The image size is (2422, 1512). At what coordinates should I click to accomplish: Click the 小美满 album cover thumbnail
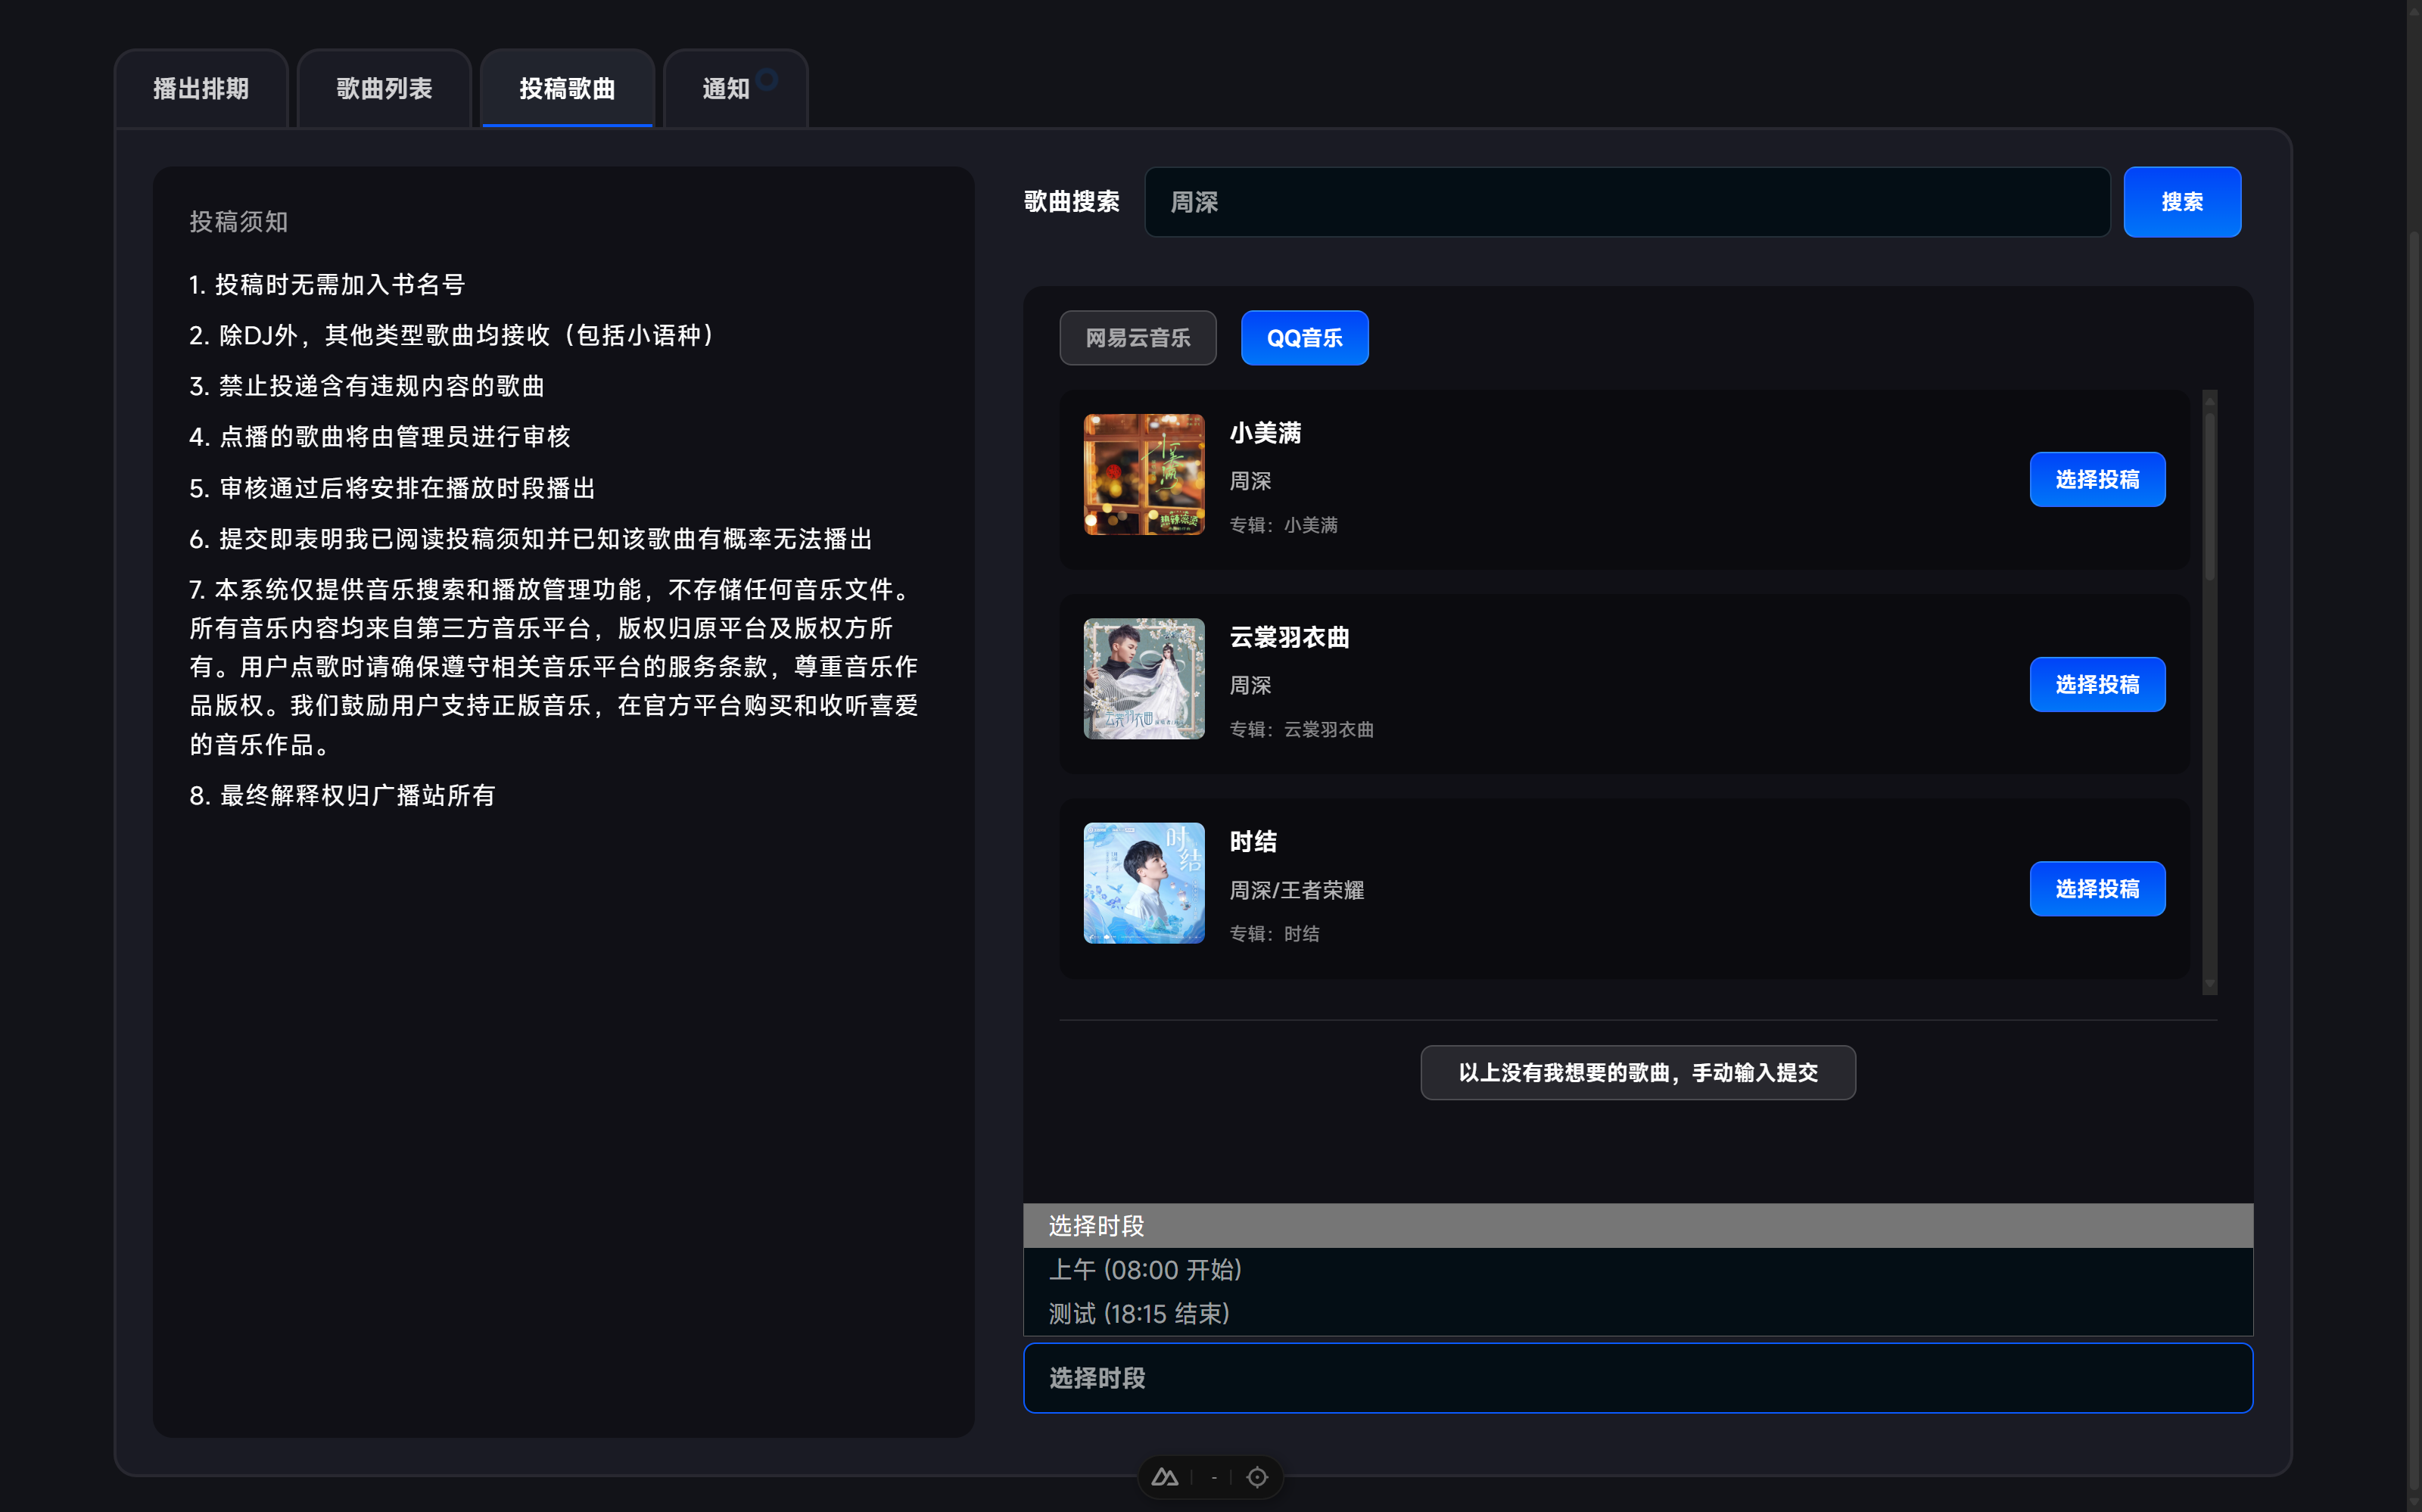(x=1144, y=475)
